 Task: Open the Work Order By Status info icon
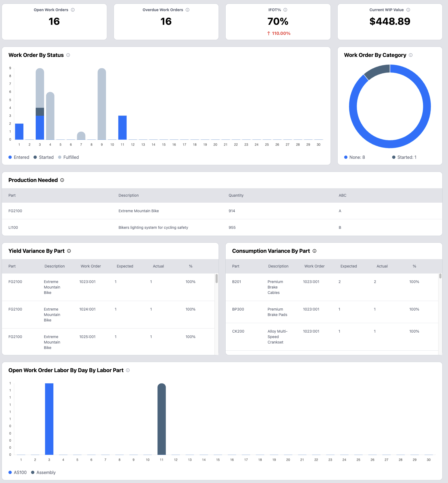coord(68,55)
